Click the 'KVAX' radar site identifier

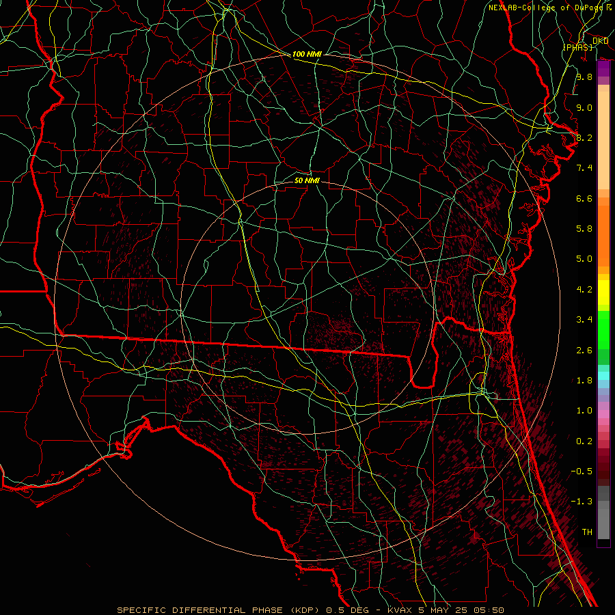tap(399, 610)
